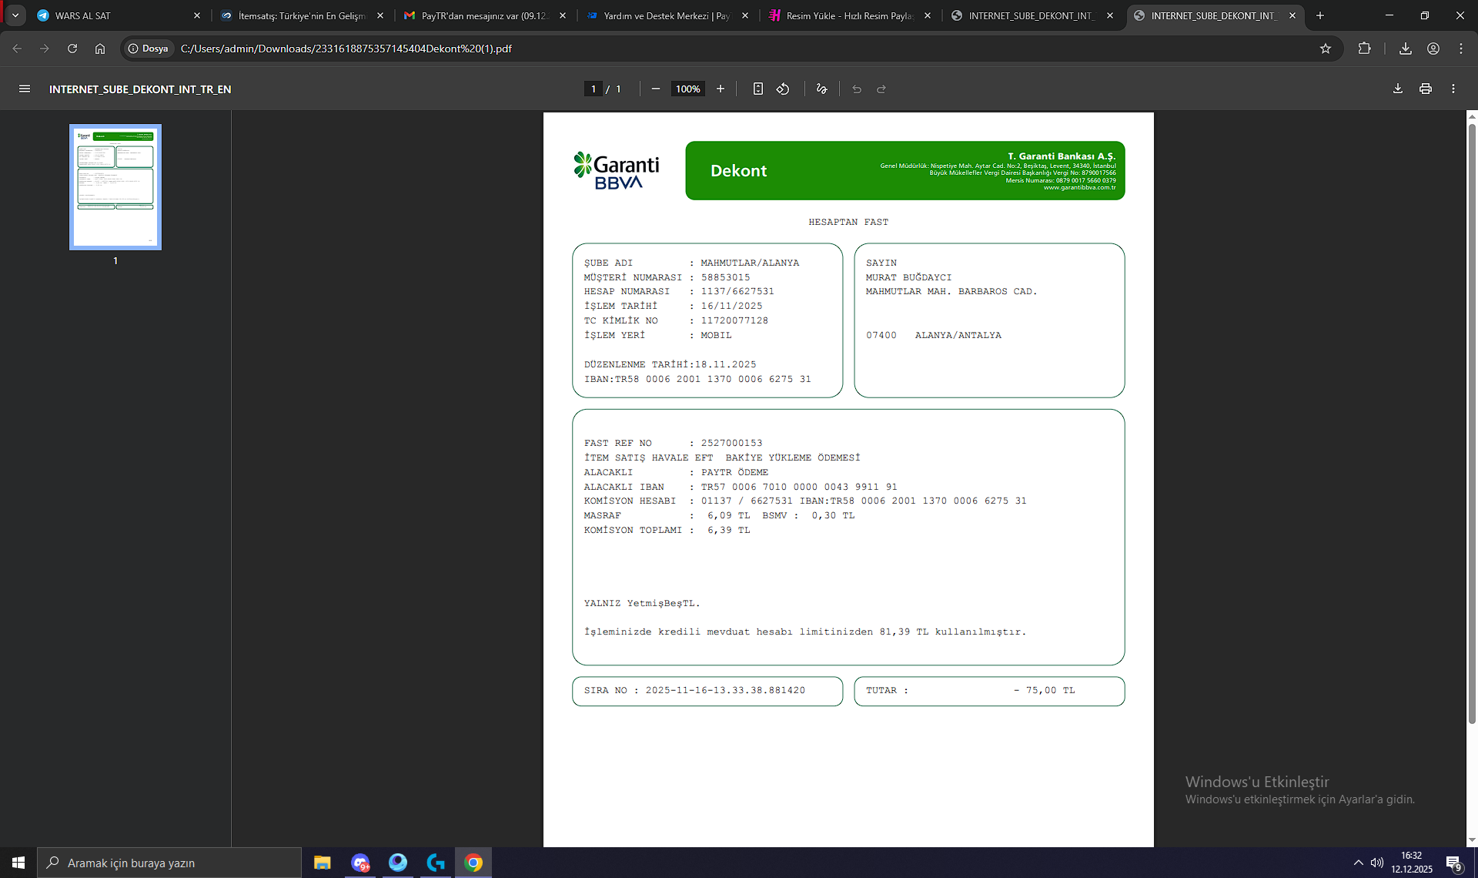Go back to previous page in browser
Image resolution: width=1478 pixels, height=878 pixels.
[x=17, y=49]
